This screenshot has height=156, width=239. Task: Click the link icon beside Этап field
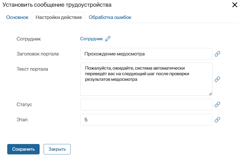[217, 120]
